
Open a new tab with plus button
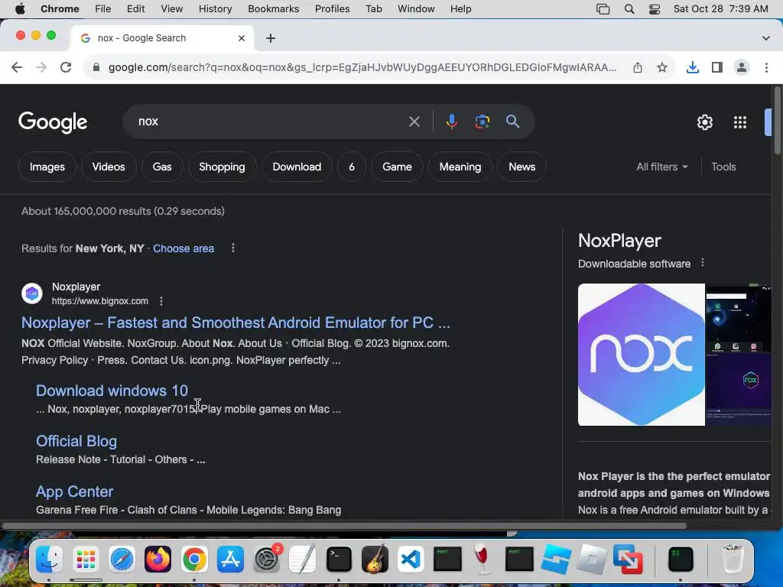pos(271,38)
